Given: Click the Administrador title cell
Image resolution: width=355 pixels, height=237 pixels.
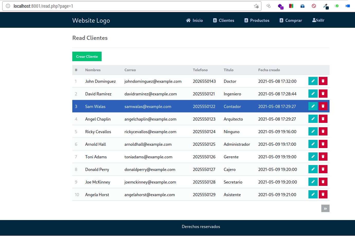Looking at the screenshot, I should click(237, 144).
